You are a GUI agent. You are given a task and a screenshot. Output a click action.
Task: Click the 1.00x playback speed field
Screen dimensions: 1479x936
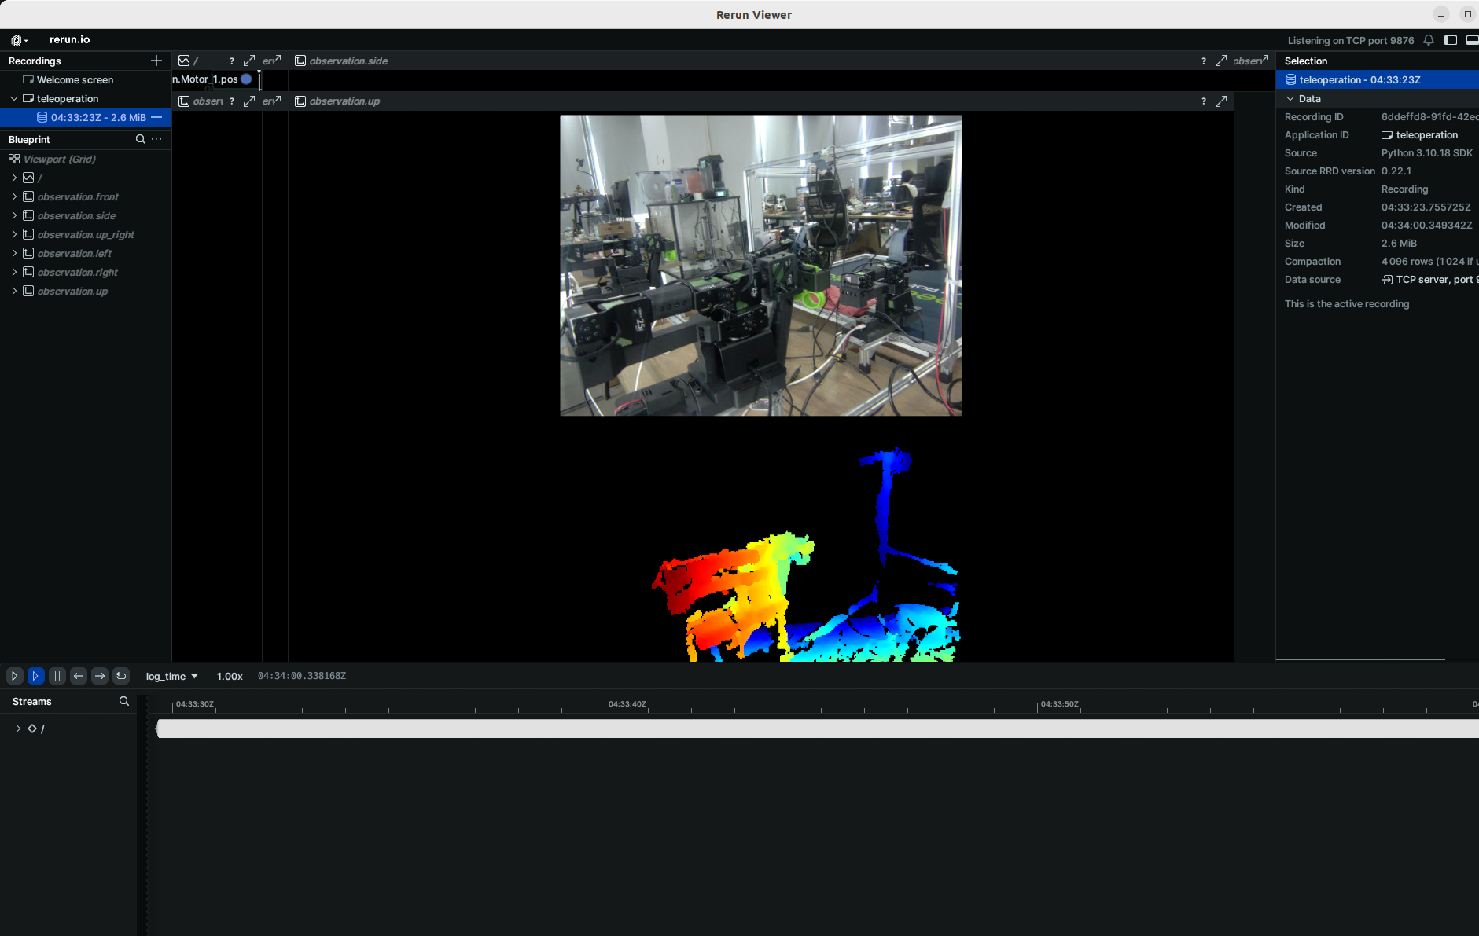230,677
